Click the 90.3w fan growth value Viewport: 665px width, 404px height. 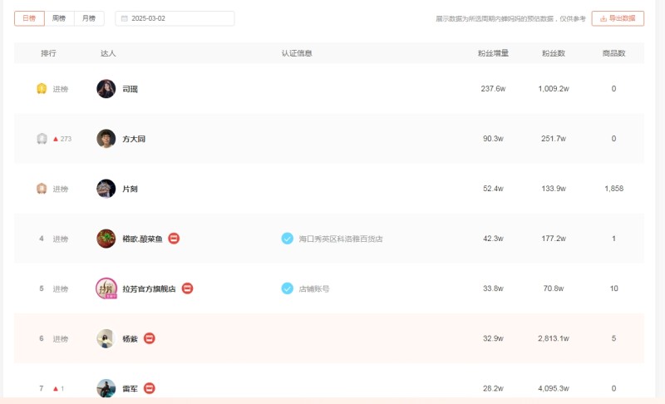(493, 139)
